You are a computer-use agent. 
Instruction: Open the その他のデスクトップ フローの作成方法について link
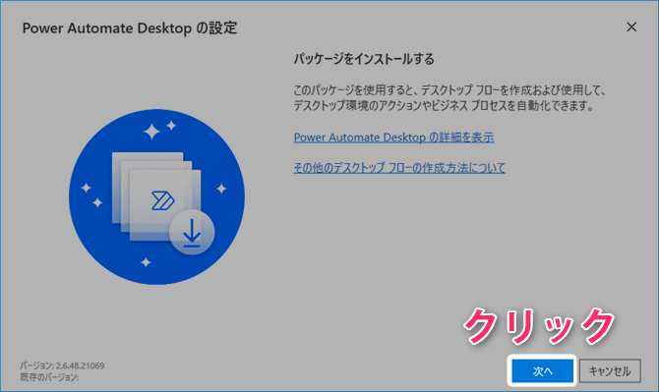399,167
